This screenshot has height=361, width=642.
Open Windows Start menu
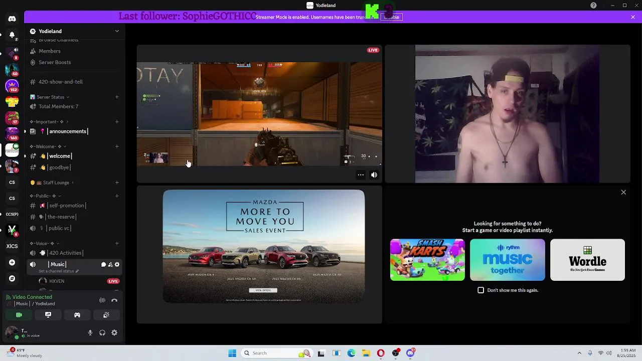[x=232, y=353]
